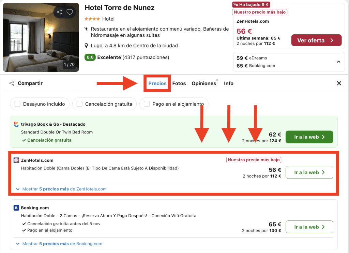
Task: Switch to the Fotos tab
Action: point(179,84)
